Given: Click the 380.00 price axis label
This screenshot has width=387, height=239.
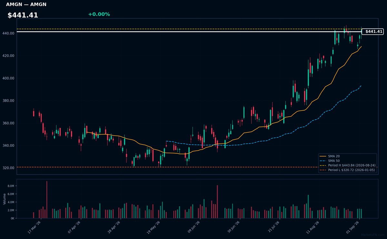Looking at the screenshot, I should (x=9, y=101).
